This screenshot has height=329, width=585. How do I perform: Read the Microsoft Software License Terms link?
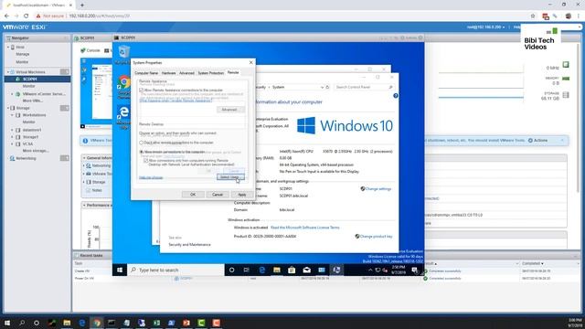304,228
